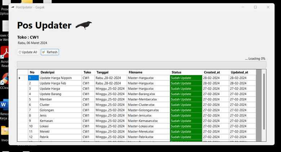Screen dimensions: 281x152
Task: Click the row selector arrow for row 1
Action: point(19,78)
